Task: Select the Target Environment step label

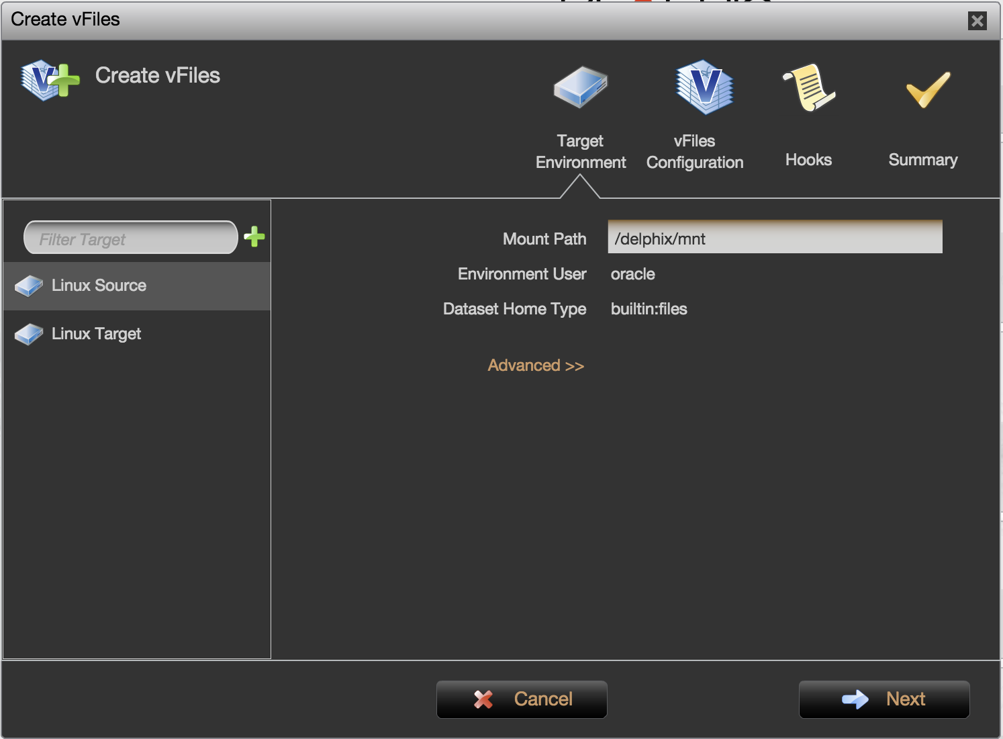Action: (x=580, y=152)
